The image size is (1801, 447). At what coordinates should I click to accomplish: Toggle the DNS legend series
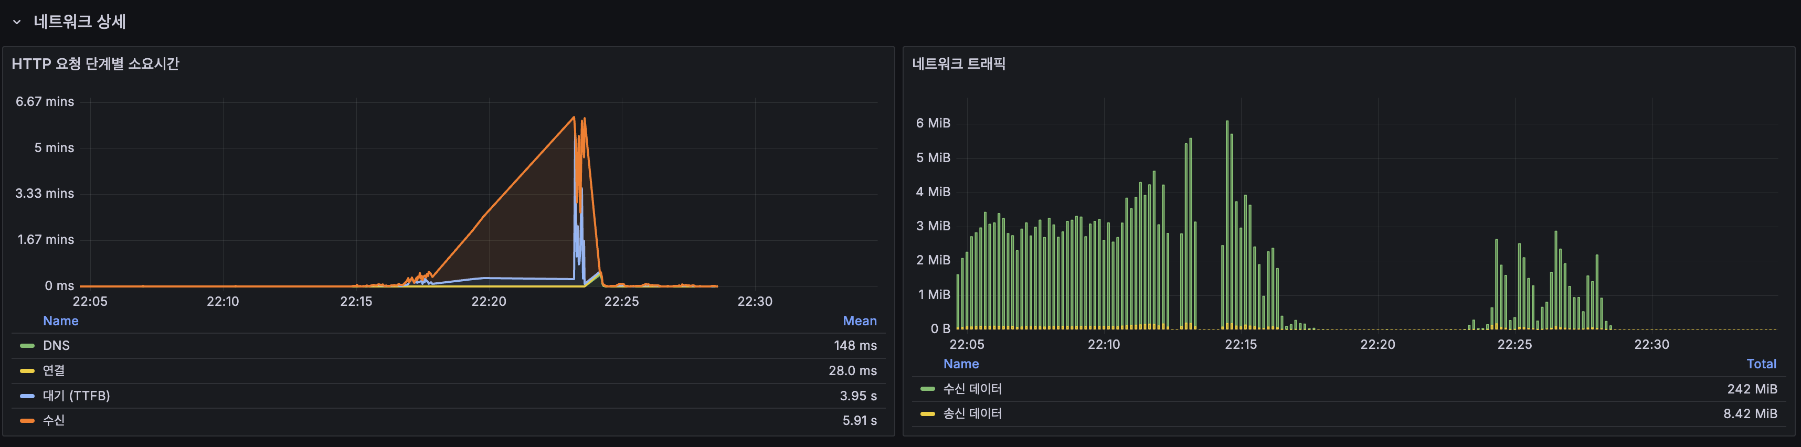point(56,346)
